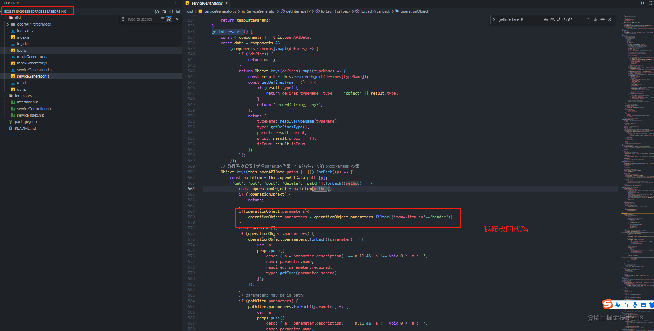The image size is (654, 331).
Task: Run the file from editor title
Action: pos(642,3)
